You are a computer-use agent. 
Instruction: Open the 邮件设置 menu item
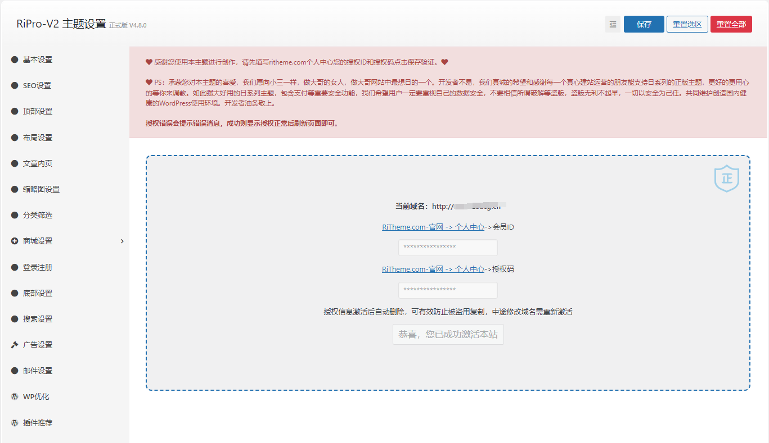pos(65,371)
